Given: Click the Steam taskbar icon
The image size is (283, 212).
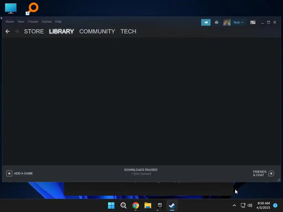Looking at the screenshot, I should (172, 205).
